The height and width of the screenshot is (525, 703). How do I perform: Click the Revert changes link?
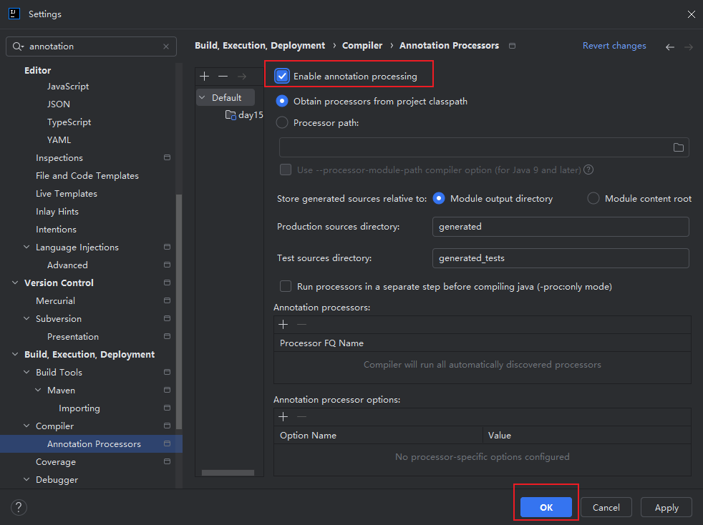click(x=614, y=46)
